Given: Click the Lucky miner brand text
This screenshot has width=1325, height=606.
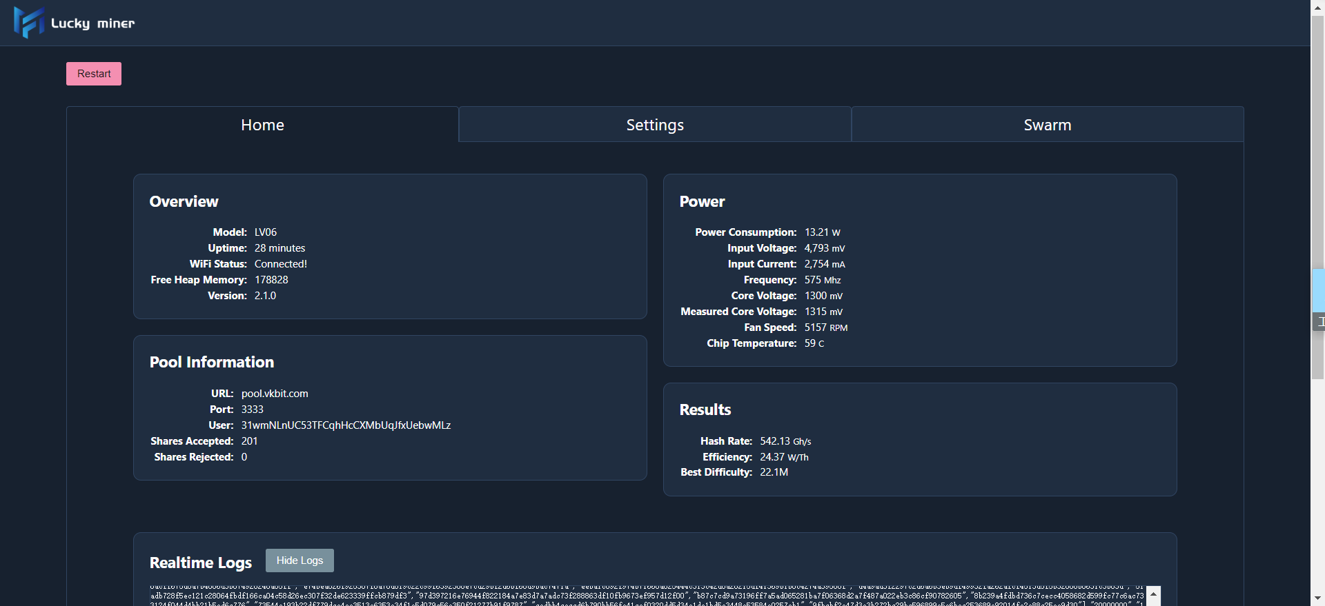Looking at the screenshot, I should pos(92,23).
